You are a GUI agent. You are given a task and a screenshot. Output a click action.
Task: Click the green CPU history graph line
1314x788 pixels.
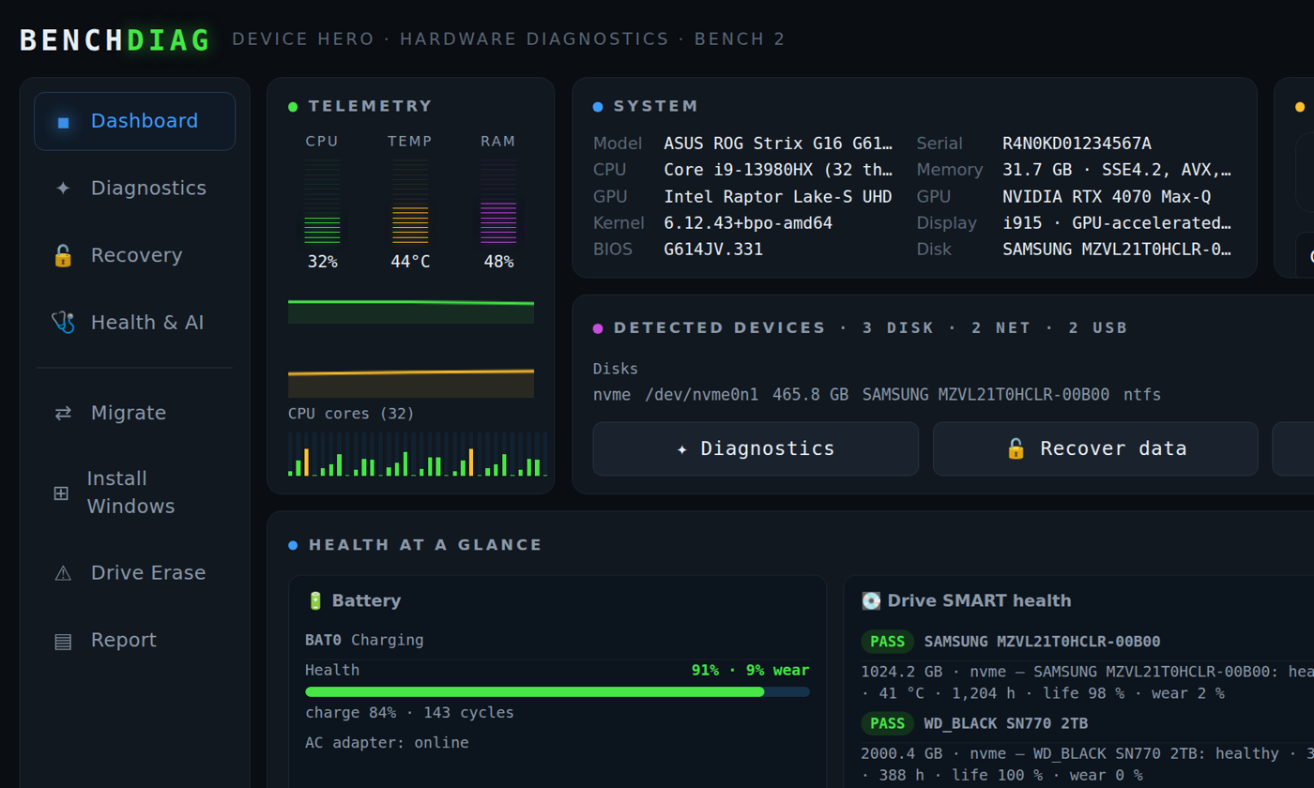(x=411, y=303)
